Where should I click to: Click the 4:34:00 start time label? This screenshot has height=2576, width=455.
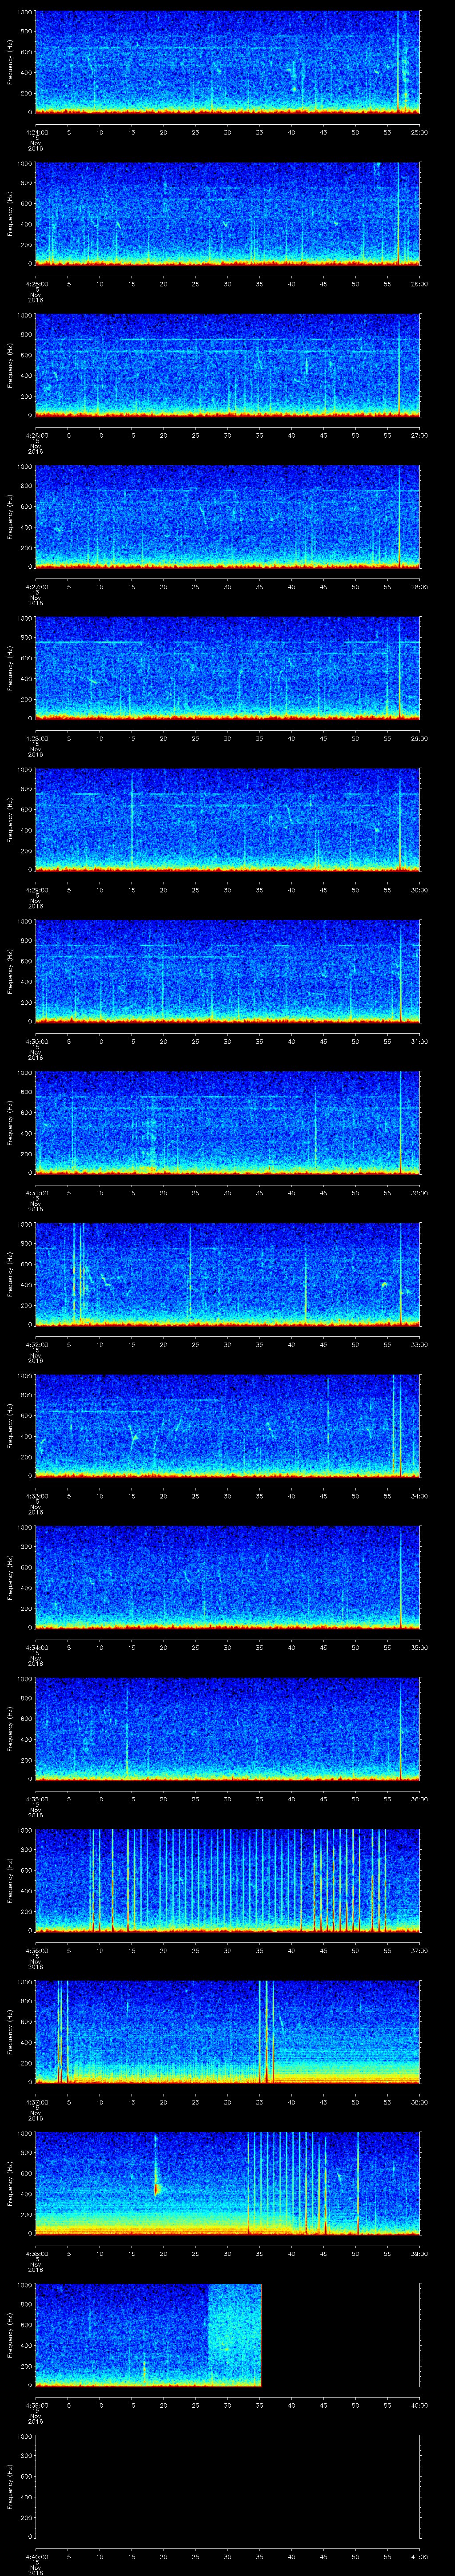point(36,1647)
